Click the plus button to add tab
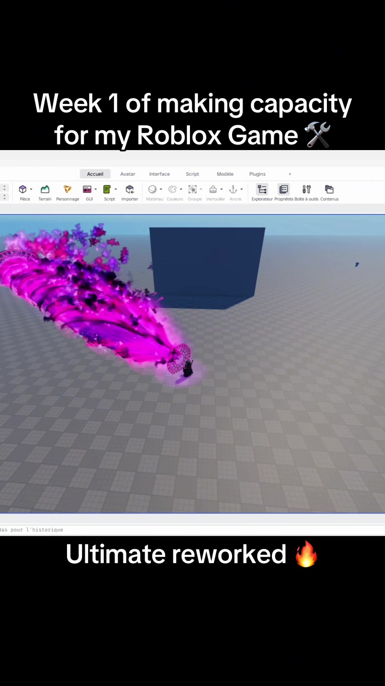Image resolution: width=385 pixels, height=686 pixels. click(x=290, y=174)
